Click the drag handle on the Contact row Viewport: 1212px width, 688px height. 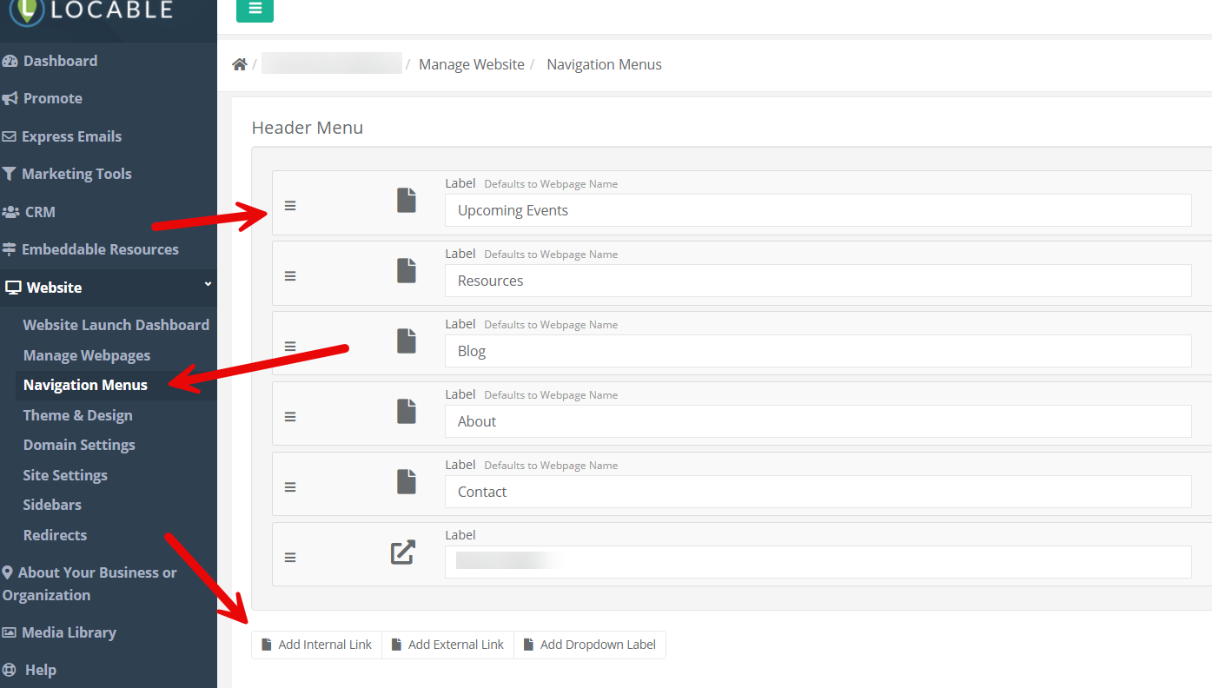290,487
